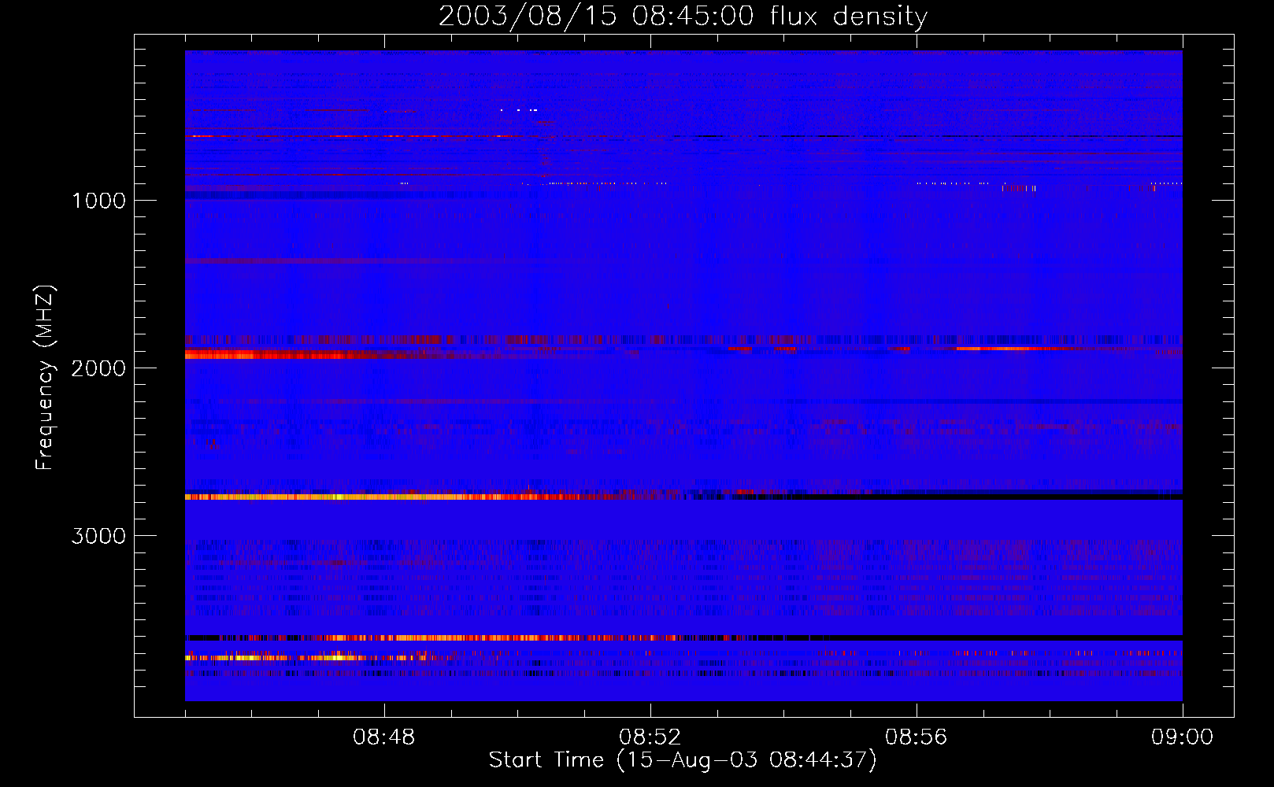Click the 09:00 time tick label

pos(1182,737)
